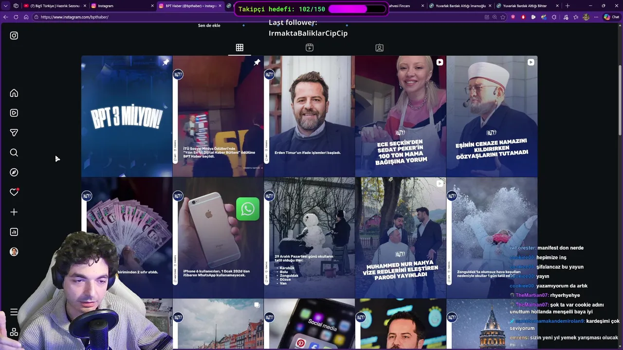The width and height of the screenshot is (623, 350).
Task: Switch to the Tagged posts tab
Action: click(380, 48)
